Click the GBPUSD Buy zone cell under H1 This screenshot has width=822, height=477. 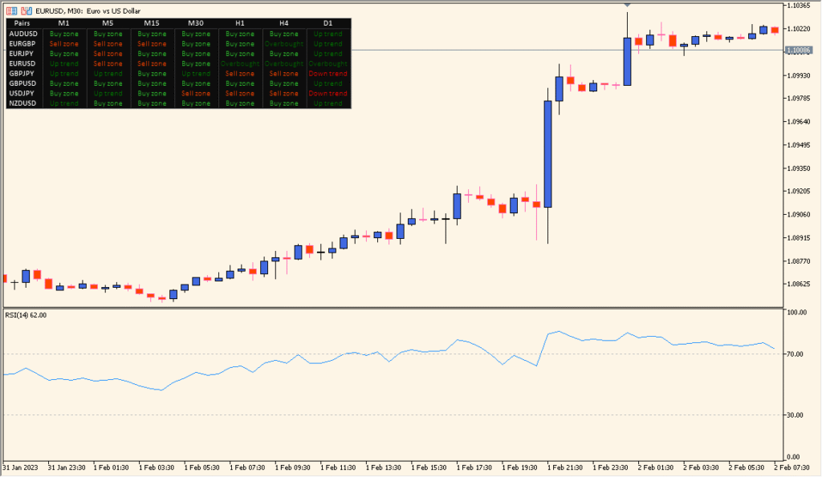coord(240,83)
